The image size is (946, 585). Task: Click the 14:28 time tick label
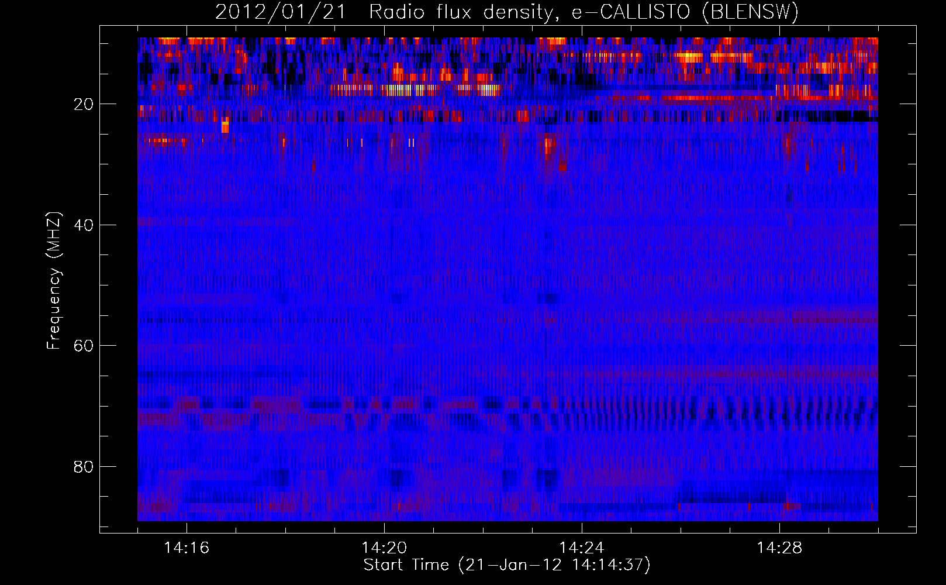pos(779,548)
